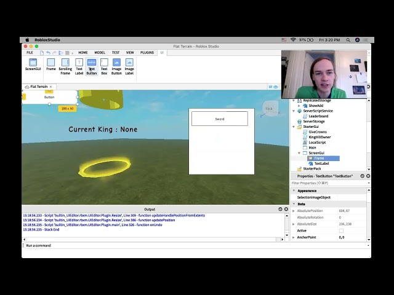Select Leaderboard script in Explorer
394x295 pixels.
(318, 116)
